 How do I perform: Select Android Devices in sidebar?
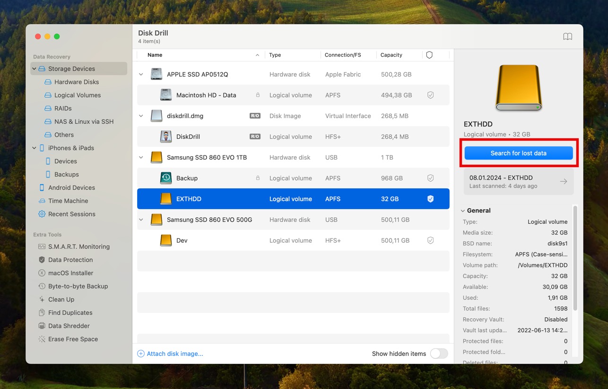click(71, 187)
